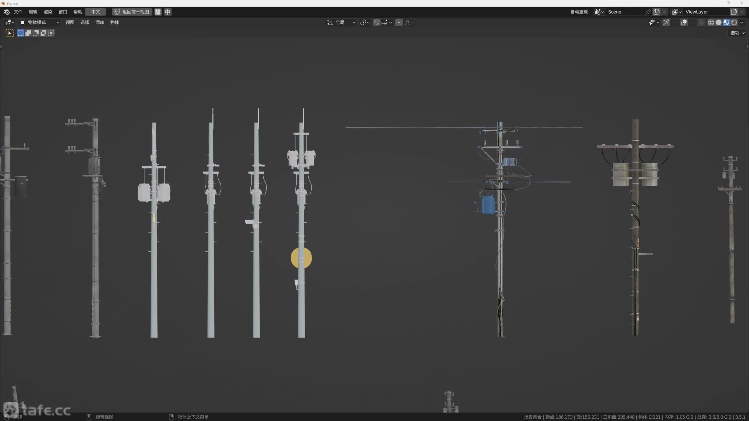Click the 中 language toggle icon
The height and width of the screenshot is (421, 749).
pos(168,12)
